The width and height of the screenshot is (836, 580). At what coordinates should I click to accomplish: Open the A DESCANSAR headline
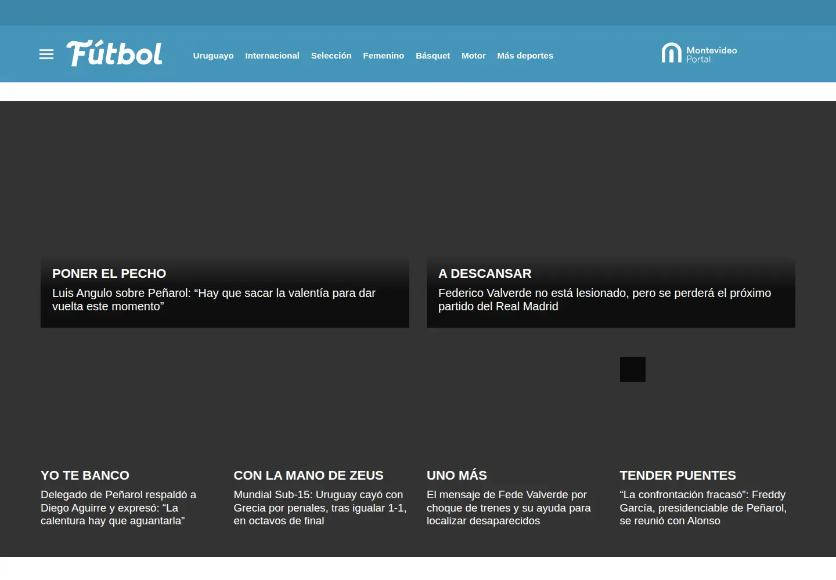pos(485,274)
